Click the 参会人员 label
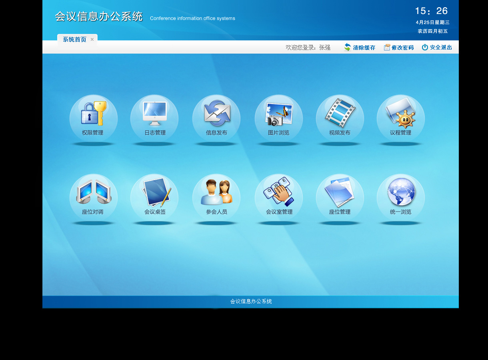Viewport: 488px width, 360px height. (x=216, y=212)
